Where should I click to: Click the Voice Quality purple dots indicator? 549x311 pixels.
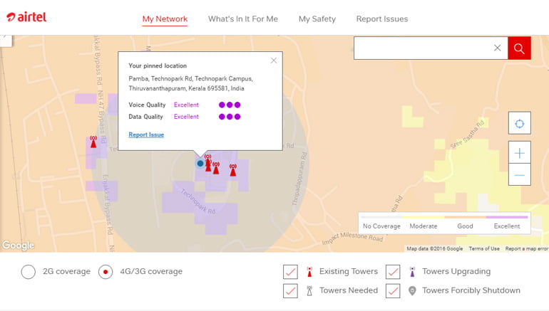coord(230,105)
